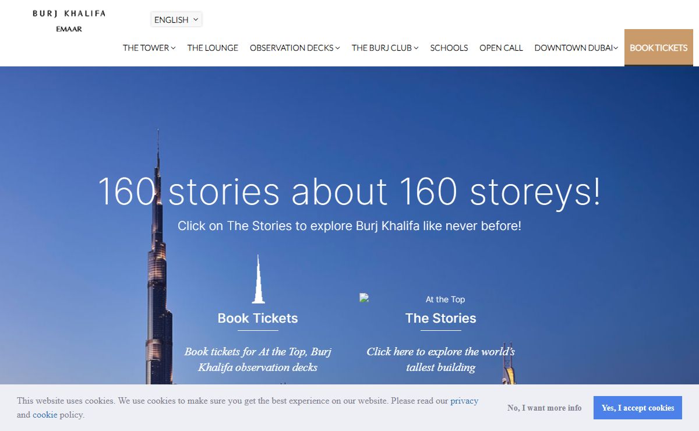Click the Book Tickets heading link
The image size is (699, 431).
coord(257,318)
